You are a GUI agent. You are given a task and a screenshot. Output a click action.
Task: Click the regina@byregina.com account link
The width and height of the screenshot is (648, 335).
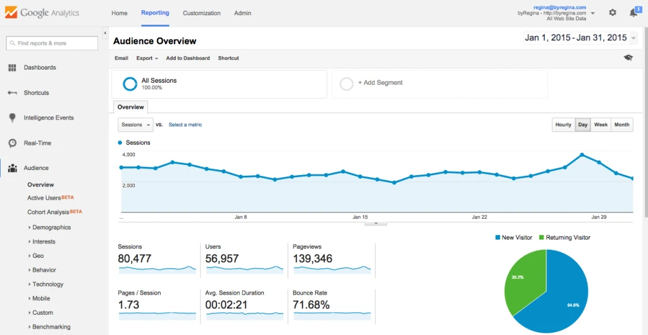point(559,8)
